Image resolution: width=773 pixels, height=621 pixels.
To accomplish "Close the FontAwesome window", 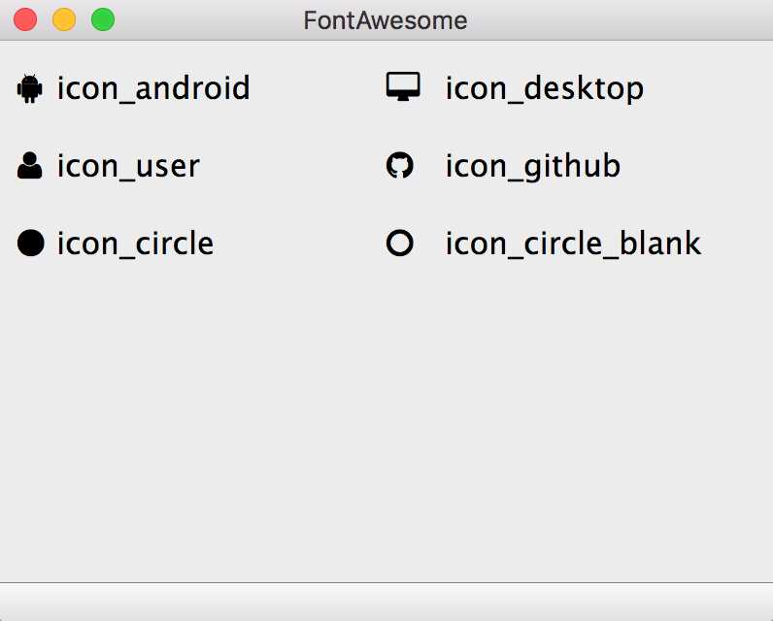I will tap(25, 19).
